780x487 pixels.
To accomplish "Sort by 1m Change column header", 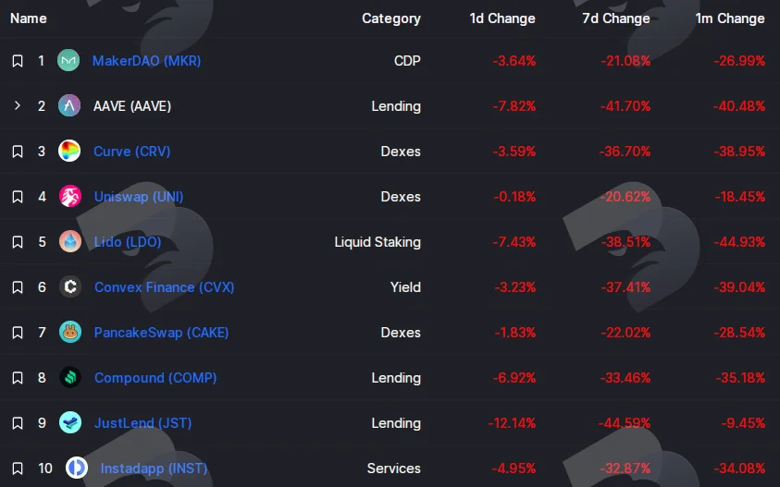I will click(x=730, y=18).
